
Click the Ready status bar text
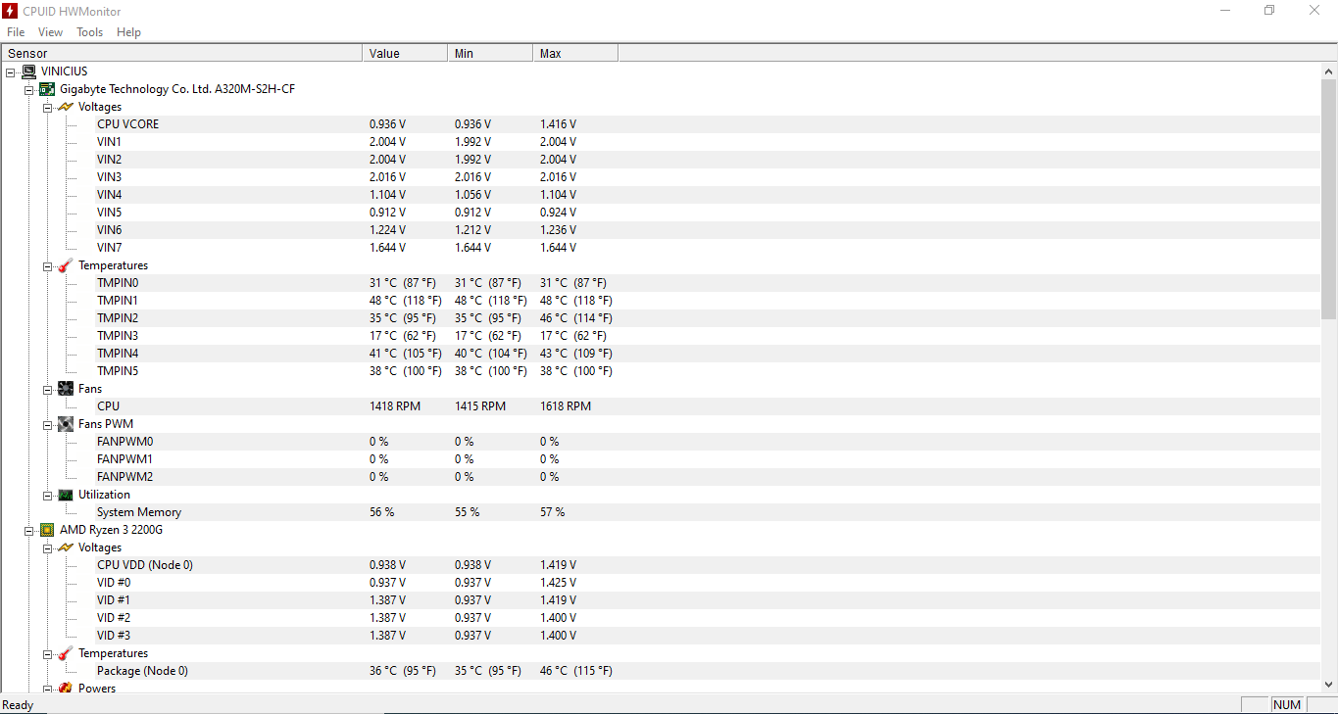(18, 705)
